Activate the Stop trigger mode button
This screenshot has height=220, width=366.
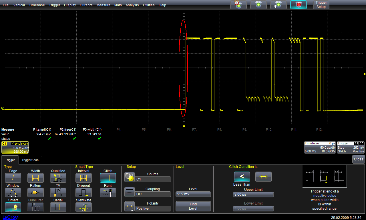pos(299,5)
